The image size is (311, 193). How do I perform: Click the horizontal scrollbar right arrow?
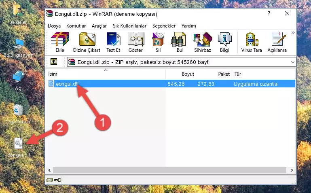pyautogui.click(x=292, y=170)
